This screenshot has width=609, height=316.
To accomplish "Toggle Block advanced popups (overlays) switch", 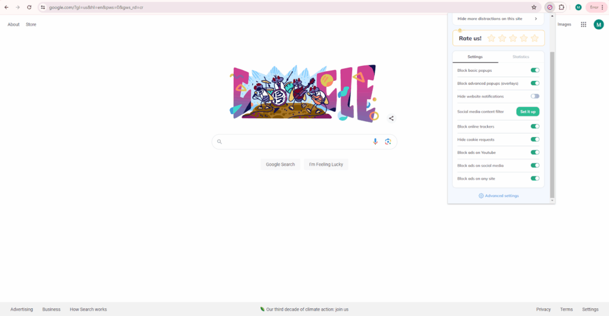I will [535, 83].
